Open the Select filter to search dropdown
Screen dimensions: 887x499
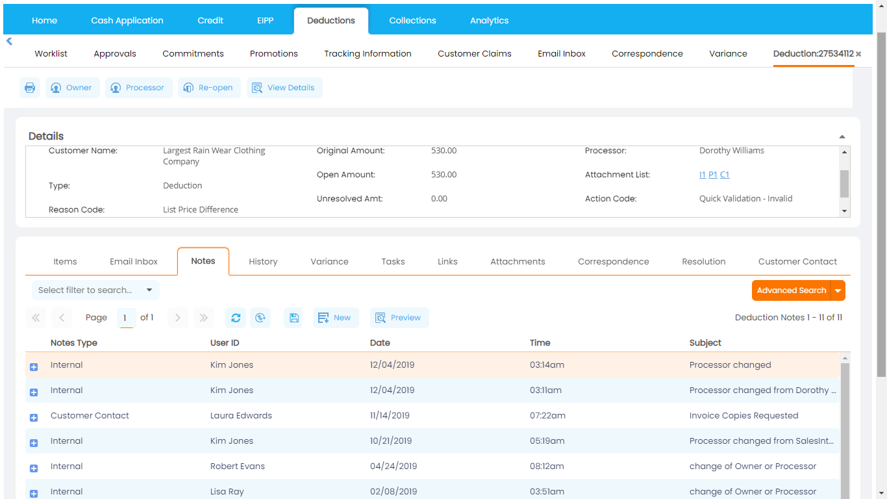tap(95, 290)
